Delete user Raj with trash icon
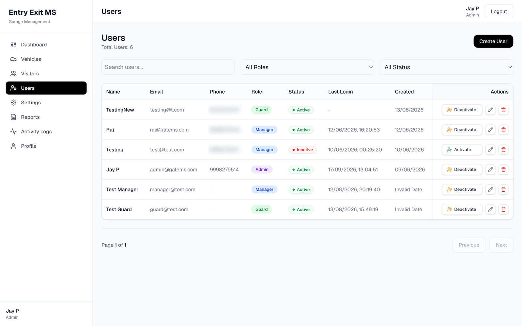Screen dimensions: 522x326 click(x=503, y=130)
